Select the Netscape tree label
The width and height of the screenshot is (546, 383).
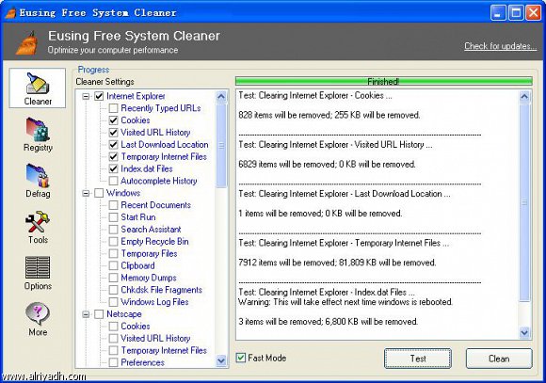click(x=124, y=314)
